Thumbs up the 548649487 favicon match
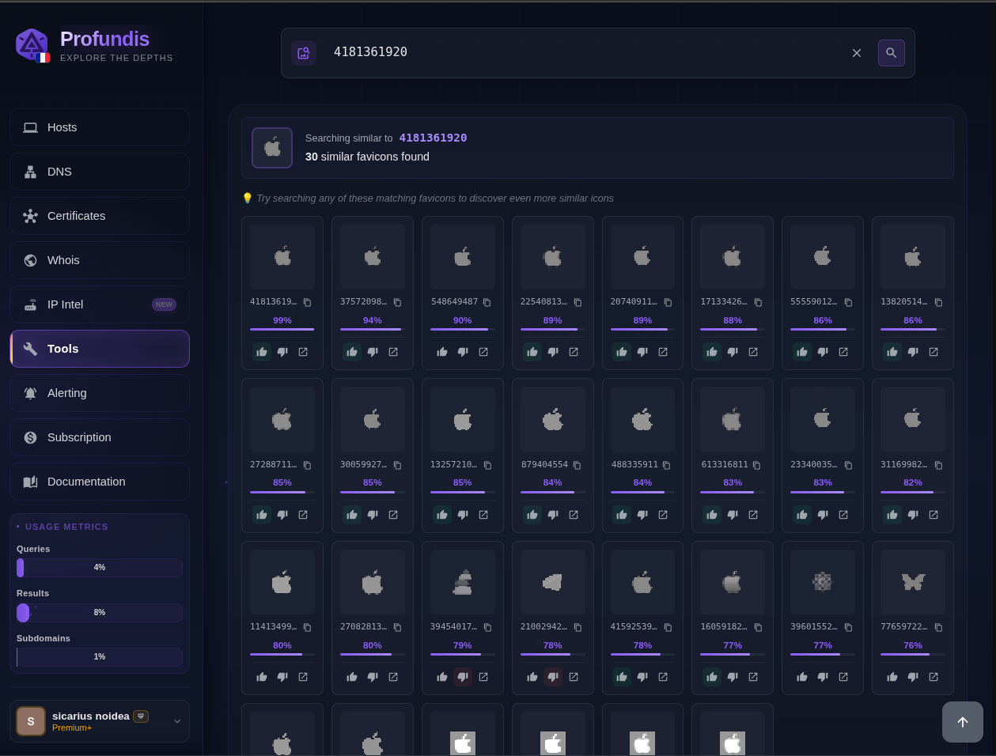This screenshot has height=756, width=996. [x=442, y=352]
